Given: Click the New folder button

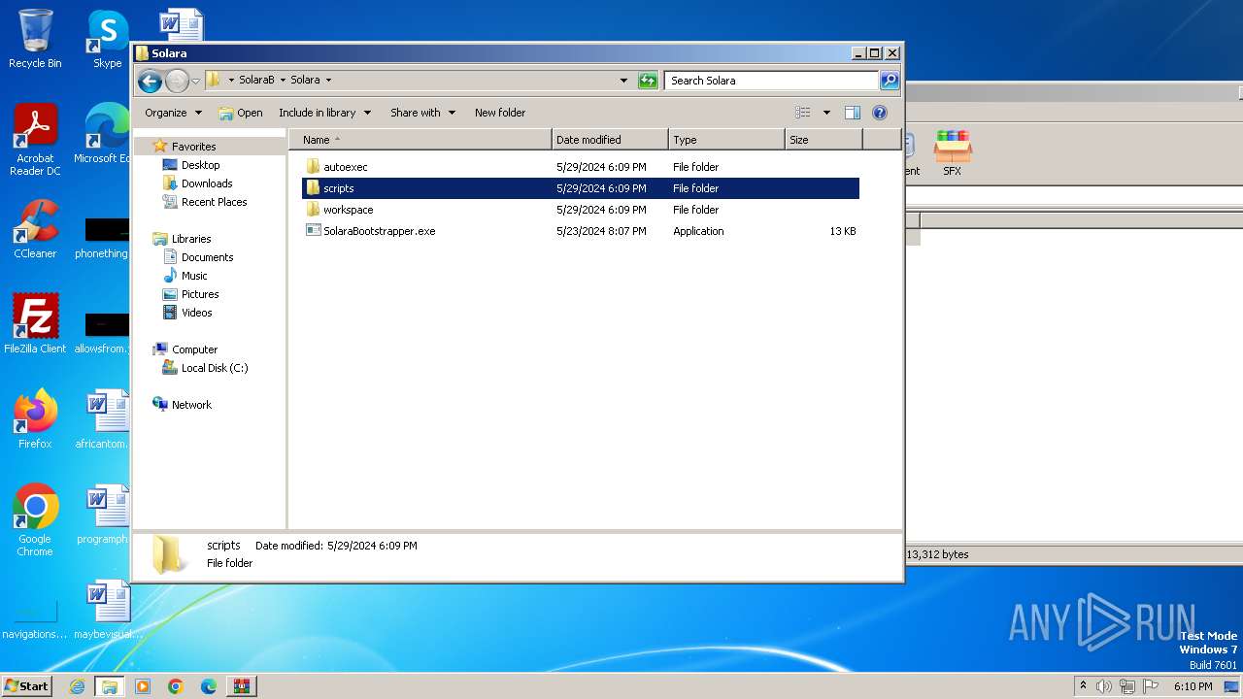Looking at the screenshot, I should coord(500,113).
